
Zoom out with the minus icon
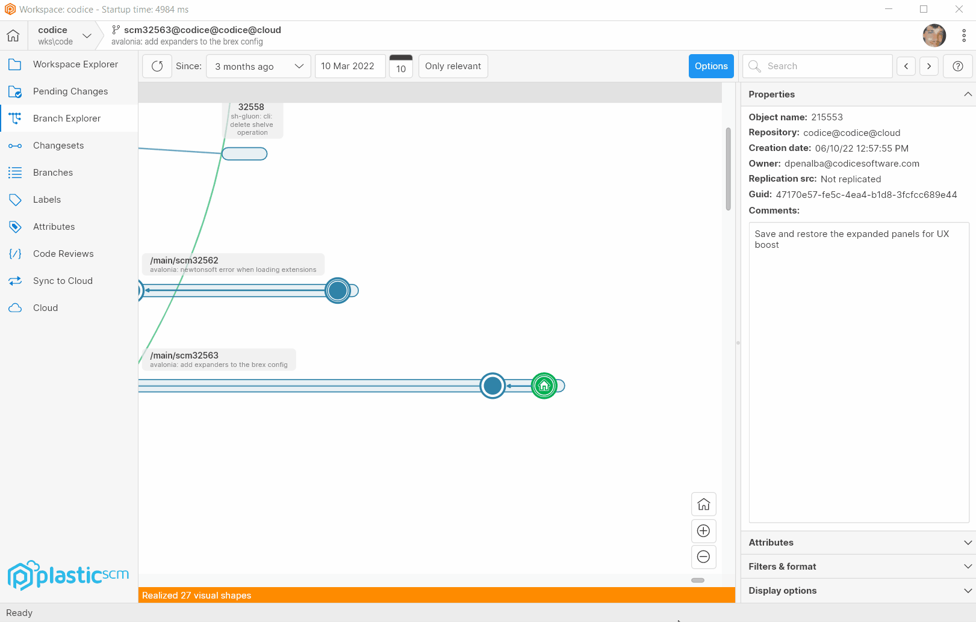[x=703, y=556]
